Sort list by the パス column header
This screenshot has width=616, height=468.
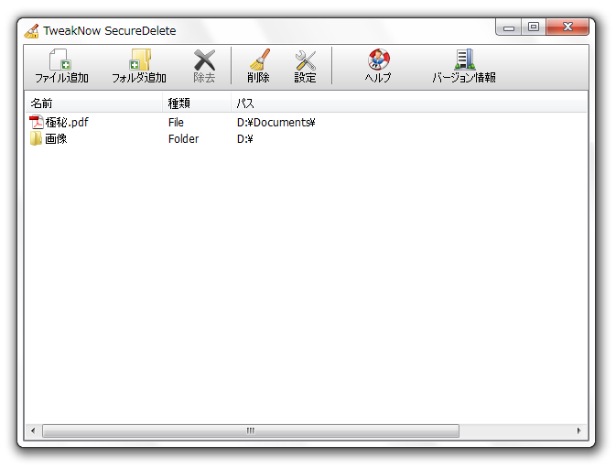point(408,103)
